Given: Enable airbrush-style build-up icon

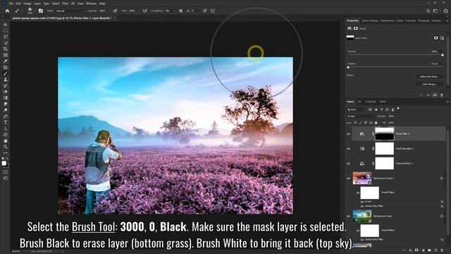Looking at the screenshot, I should point(145,11).
